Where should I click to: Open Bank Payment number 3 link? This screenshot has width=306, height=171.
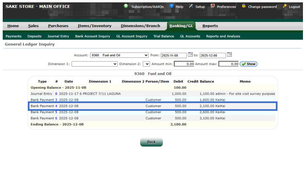[56, 100]
